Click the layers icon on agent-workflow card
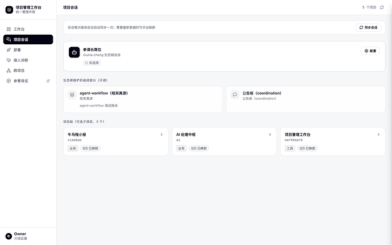The height and width of the screenshot is (245, 392). [x=72, y=95]
